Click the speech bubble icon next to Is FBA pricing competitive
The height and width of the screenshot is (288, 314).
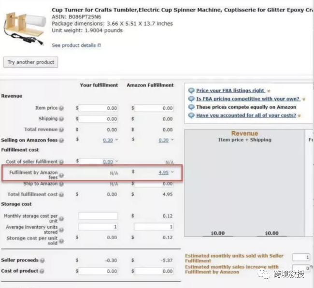click(x=191, y=99)
